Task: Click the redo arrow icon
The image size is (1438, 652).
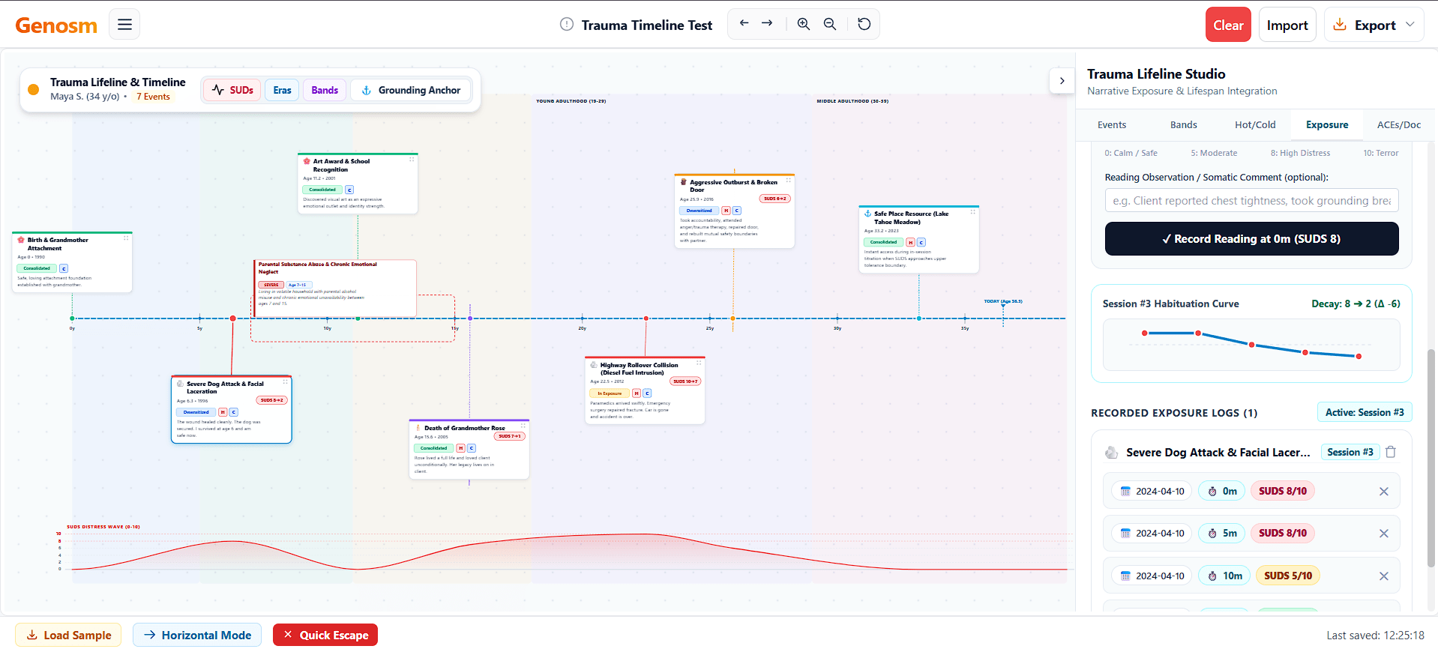Action: 767,24
